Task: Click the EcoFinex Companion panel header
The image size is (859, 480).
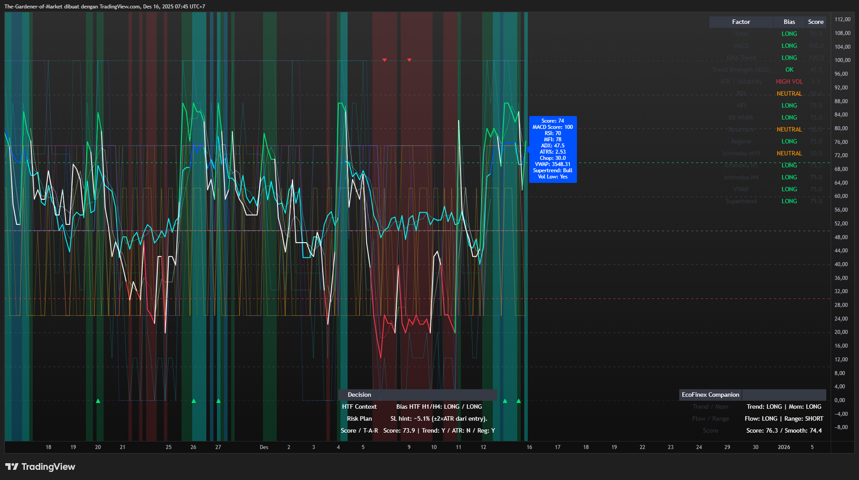Action: pyautogui.click(x=710, y=395)
